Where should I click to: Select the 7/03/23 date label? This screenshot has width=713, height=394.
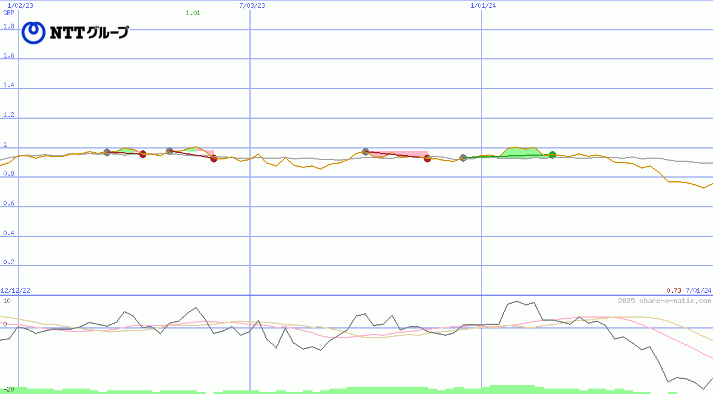point(252,5)
